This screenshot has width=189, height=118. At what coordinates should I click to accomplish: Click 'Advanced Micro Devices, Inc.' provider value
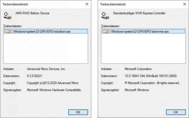click(46, 69)
